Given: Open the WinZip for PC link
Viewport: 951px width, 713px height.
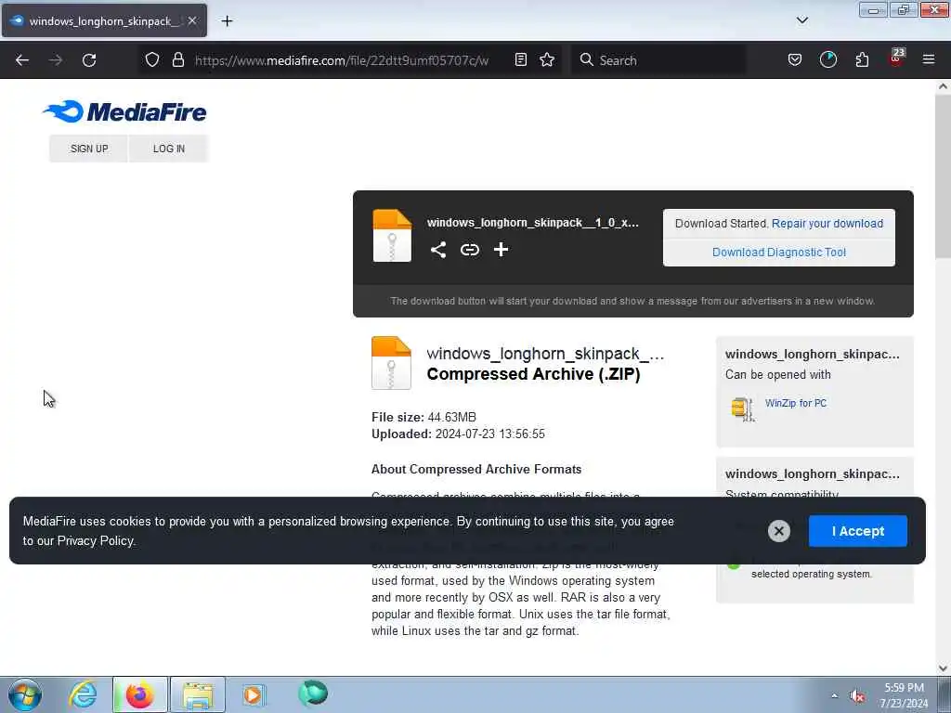Looking at the screenshot, I should click(x=796, y=403).
